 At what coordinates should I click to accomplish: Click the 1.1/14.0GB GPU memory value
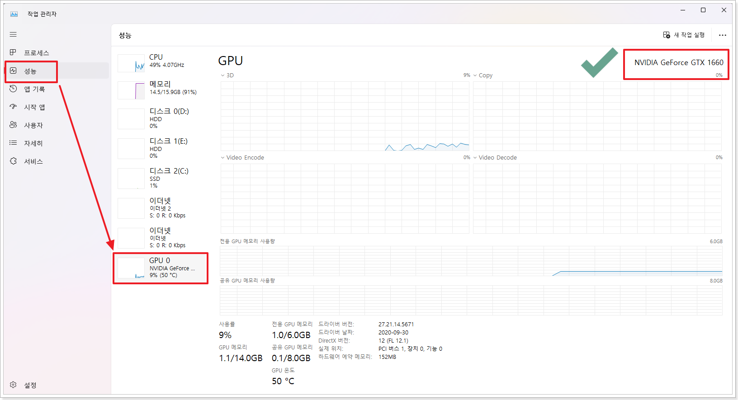(x=241, y=358)
